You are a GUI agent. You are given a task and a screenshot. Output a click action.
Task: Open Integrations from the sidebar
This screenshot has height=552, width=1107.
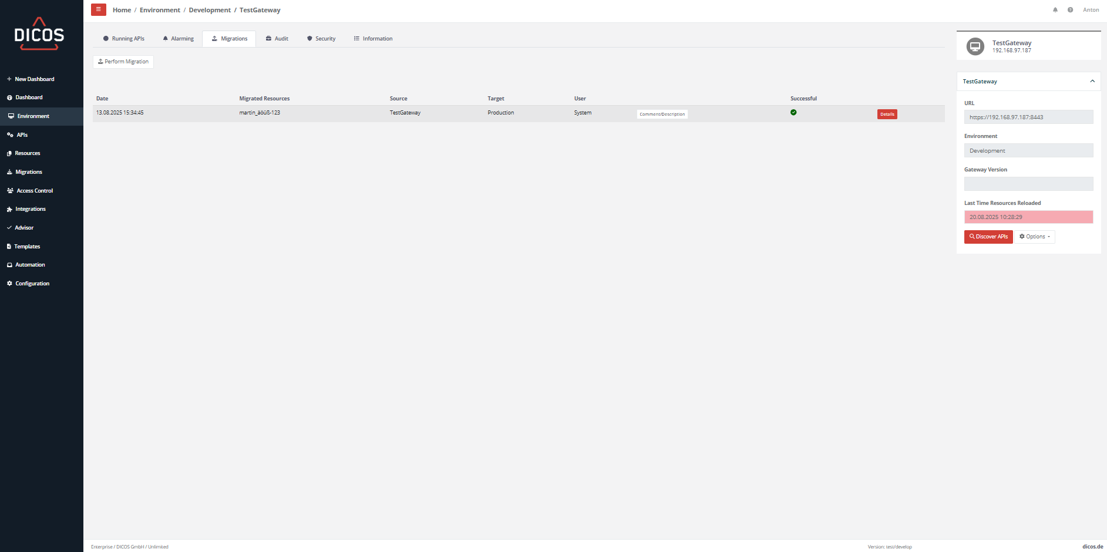(30, 209)
